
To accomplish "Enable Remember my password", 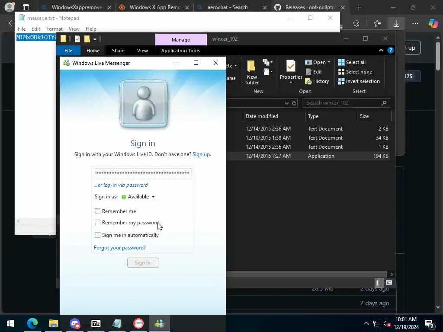I will click(97, 223).
